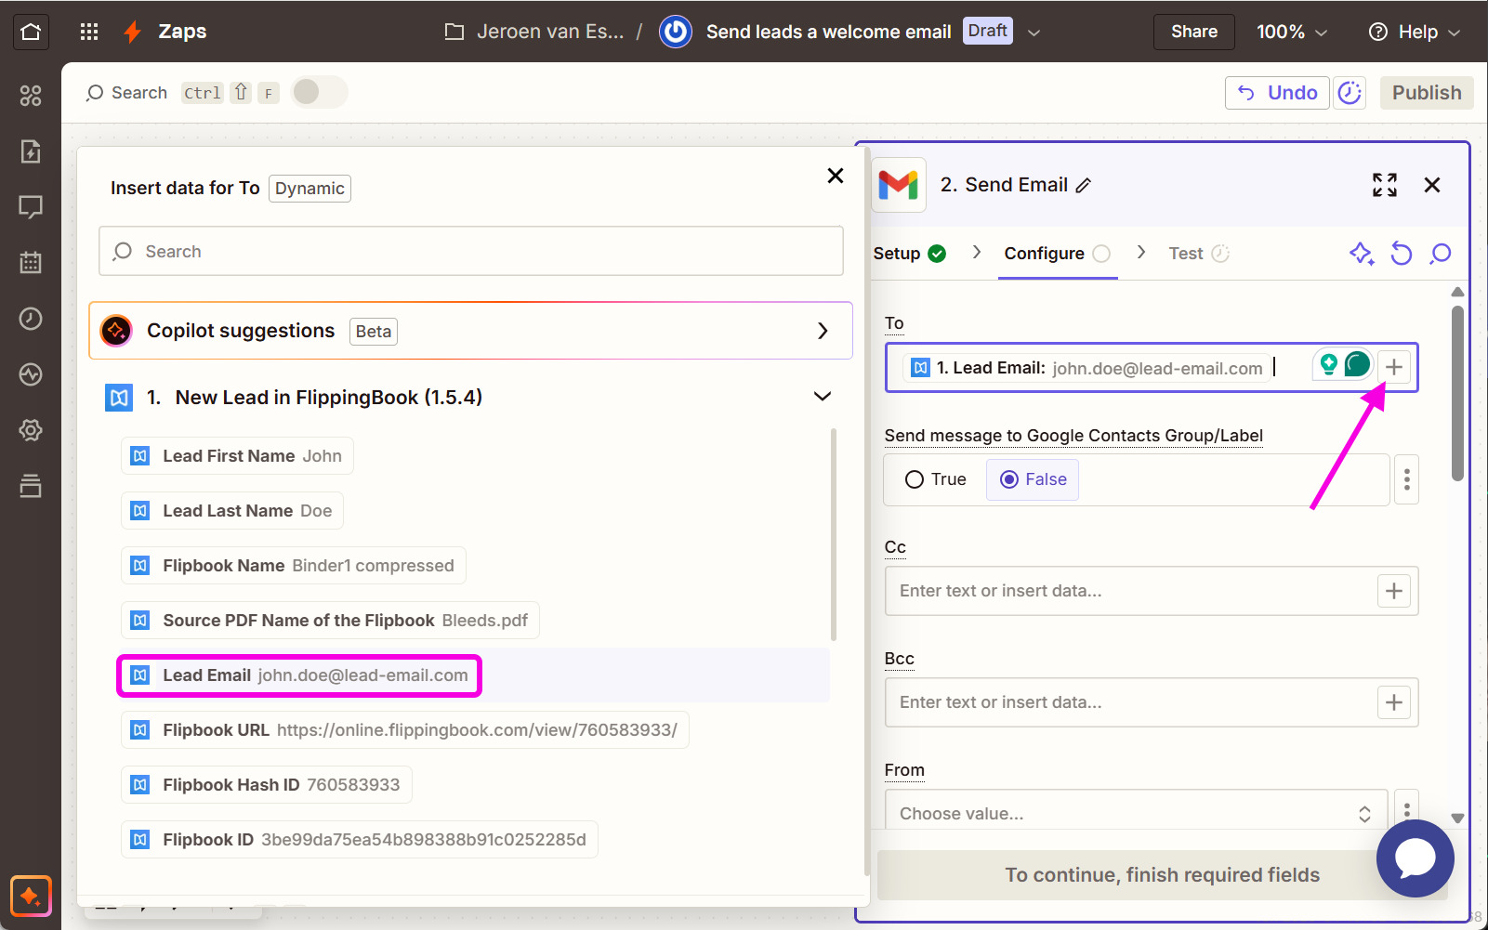The image size is (1488, 930).
Task: Click the Zaps lightning bolt icon
Action: [132, 32]
